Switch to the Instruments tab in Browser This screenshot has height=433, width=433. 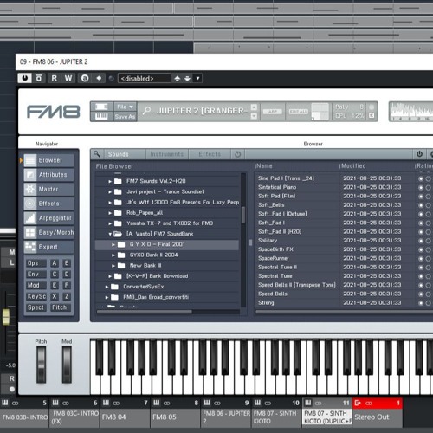pyautogui.click(x=167, y=154)
